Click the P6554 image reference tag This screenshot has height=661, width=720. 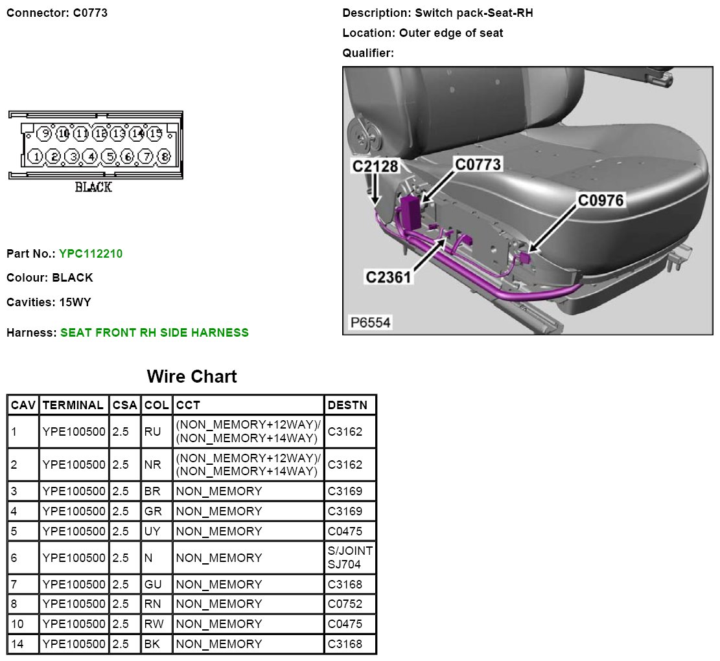coord(371,322)
